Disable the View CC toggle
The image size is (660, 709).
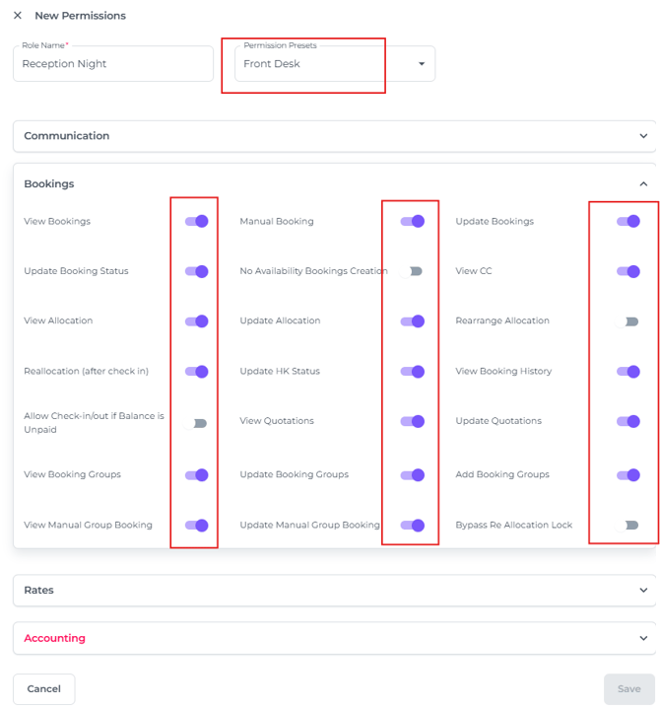[627, 271]
